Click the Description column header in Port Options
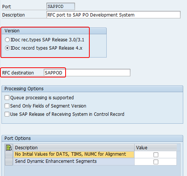The width and height of the screenshot is (187, 176). [74, 147]
